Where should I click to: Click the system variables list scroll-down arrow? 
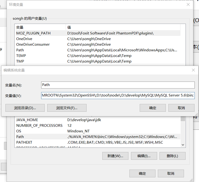(183, 145)
